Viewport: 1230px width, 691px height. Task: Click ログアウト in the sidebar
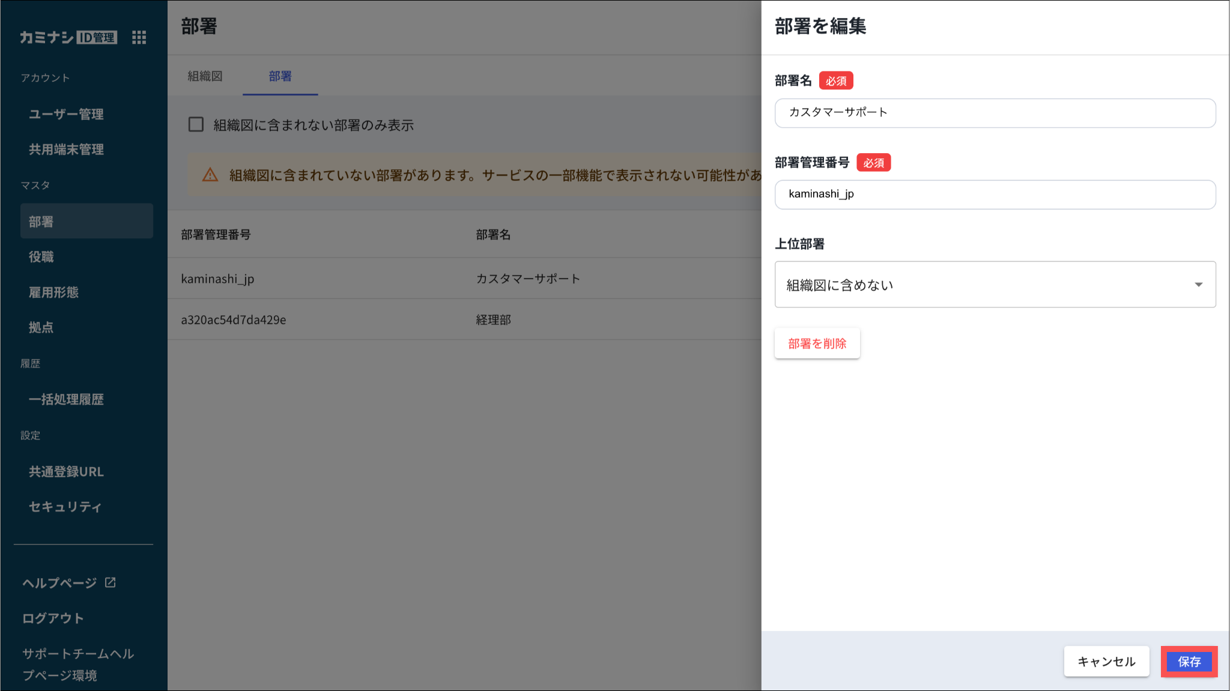53,618
